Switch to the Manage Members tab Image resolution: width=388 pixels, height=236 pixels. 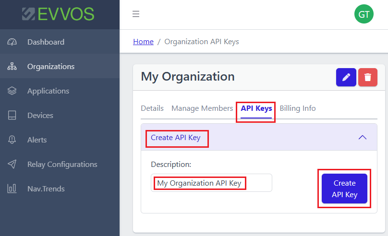click(202, 108)
